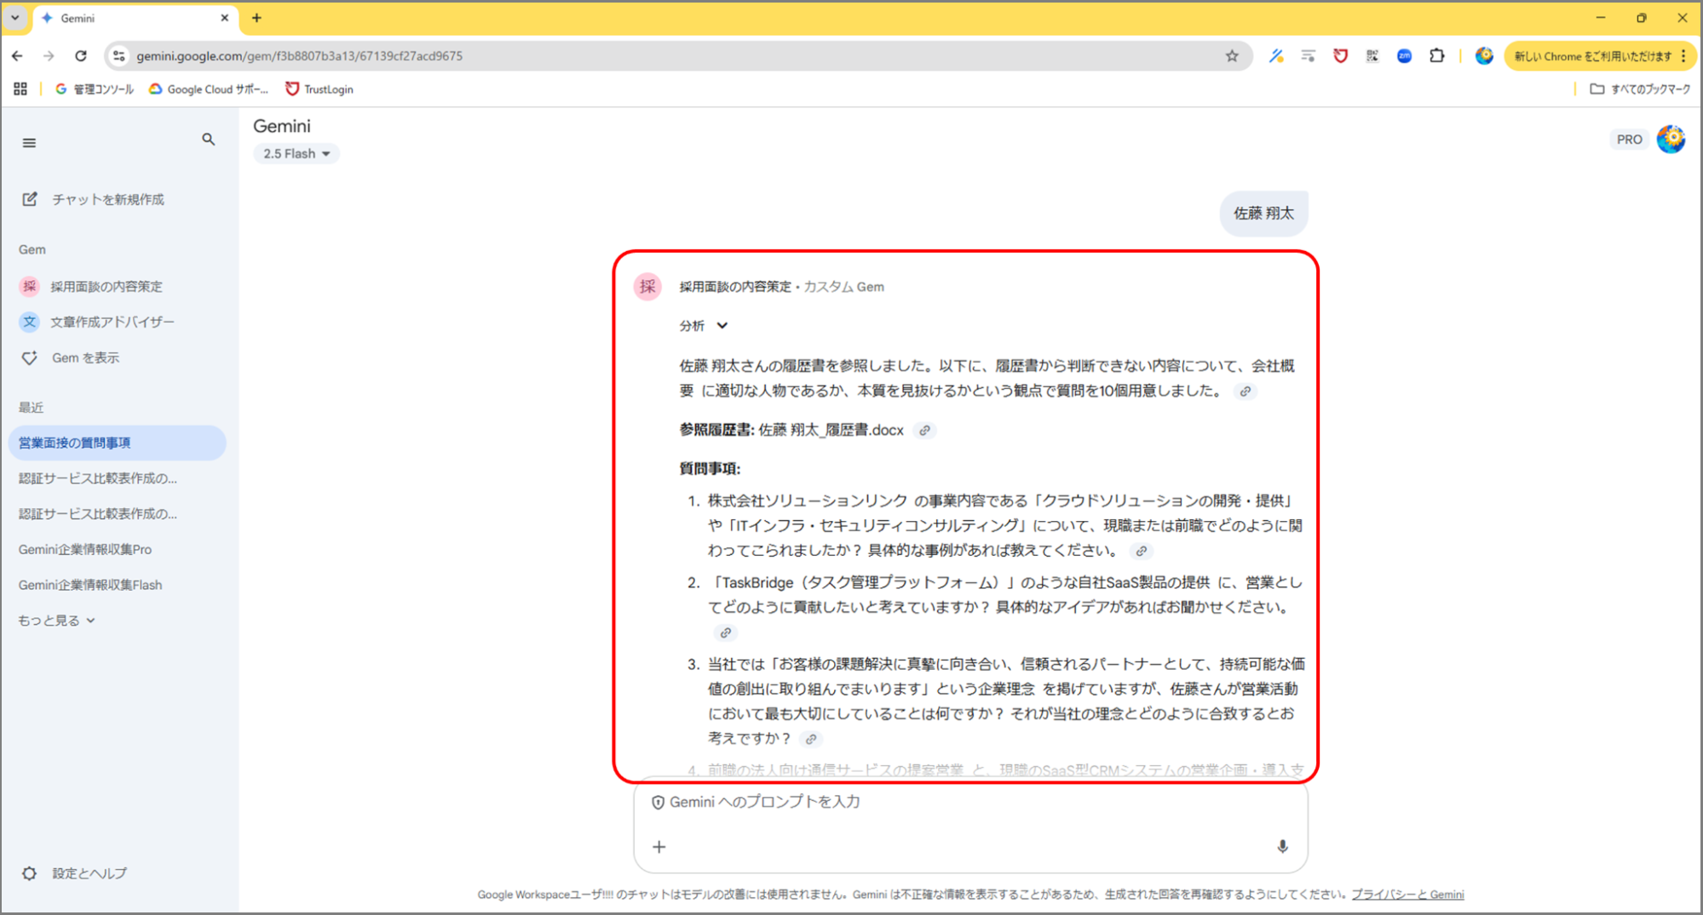This screenshot has width=1703, height=915.
Task: Close the Gemini tab
Action: (225, 18)
